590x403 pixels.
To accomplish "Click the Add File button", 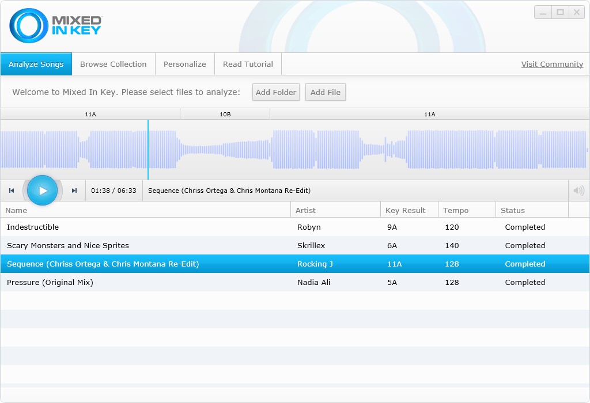I will click(326, 92).
